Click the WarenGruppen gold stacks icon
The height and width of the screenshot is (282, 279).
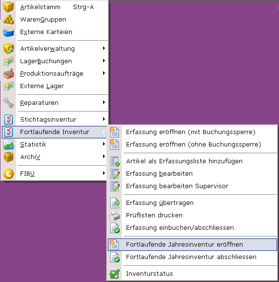(9, 20)
